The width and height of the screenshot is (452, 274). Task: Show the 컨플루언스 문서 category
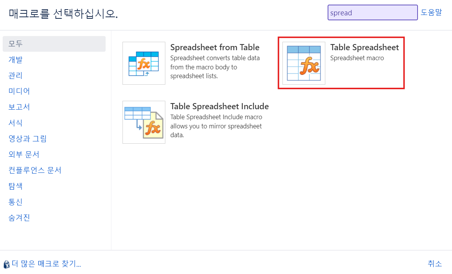tap(35, 170)
